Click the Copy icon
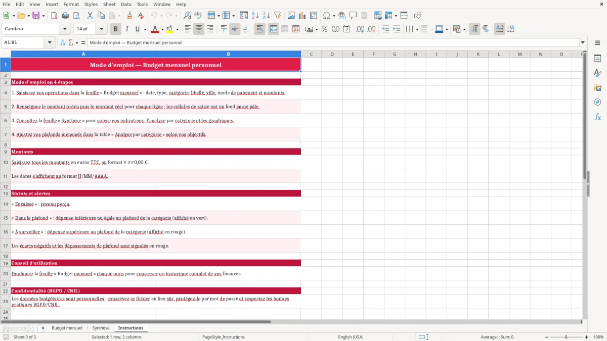Image resolution: width=607 pixels, height=341 pixels. pos(101,16)
